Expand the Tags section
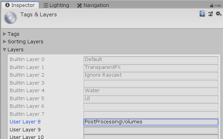The image size is (223, 139). click(5, 34)
